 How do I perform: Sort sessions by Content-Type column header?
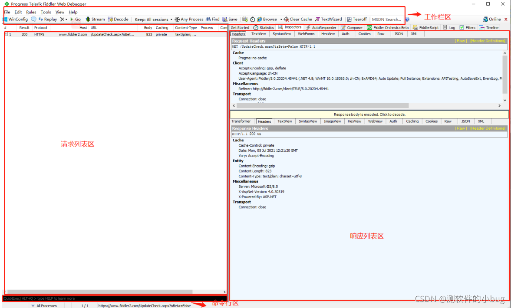coord(186,28)
